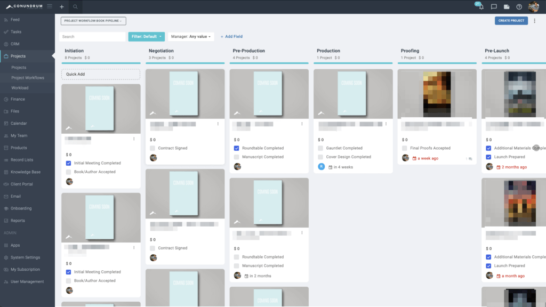This screenshot has height=307, width=546.
Task: Check Contract Signed on first Negotiation card
Action: pos(152,148)
